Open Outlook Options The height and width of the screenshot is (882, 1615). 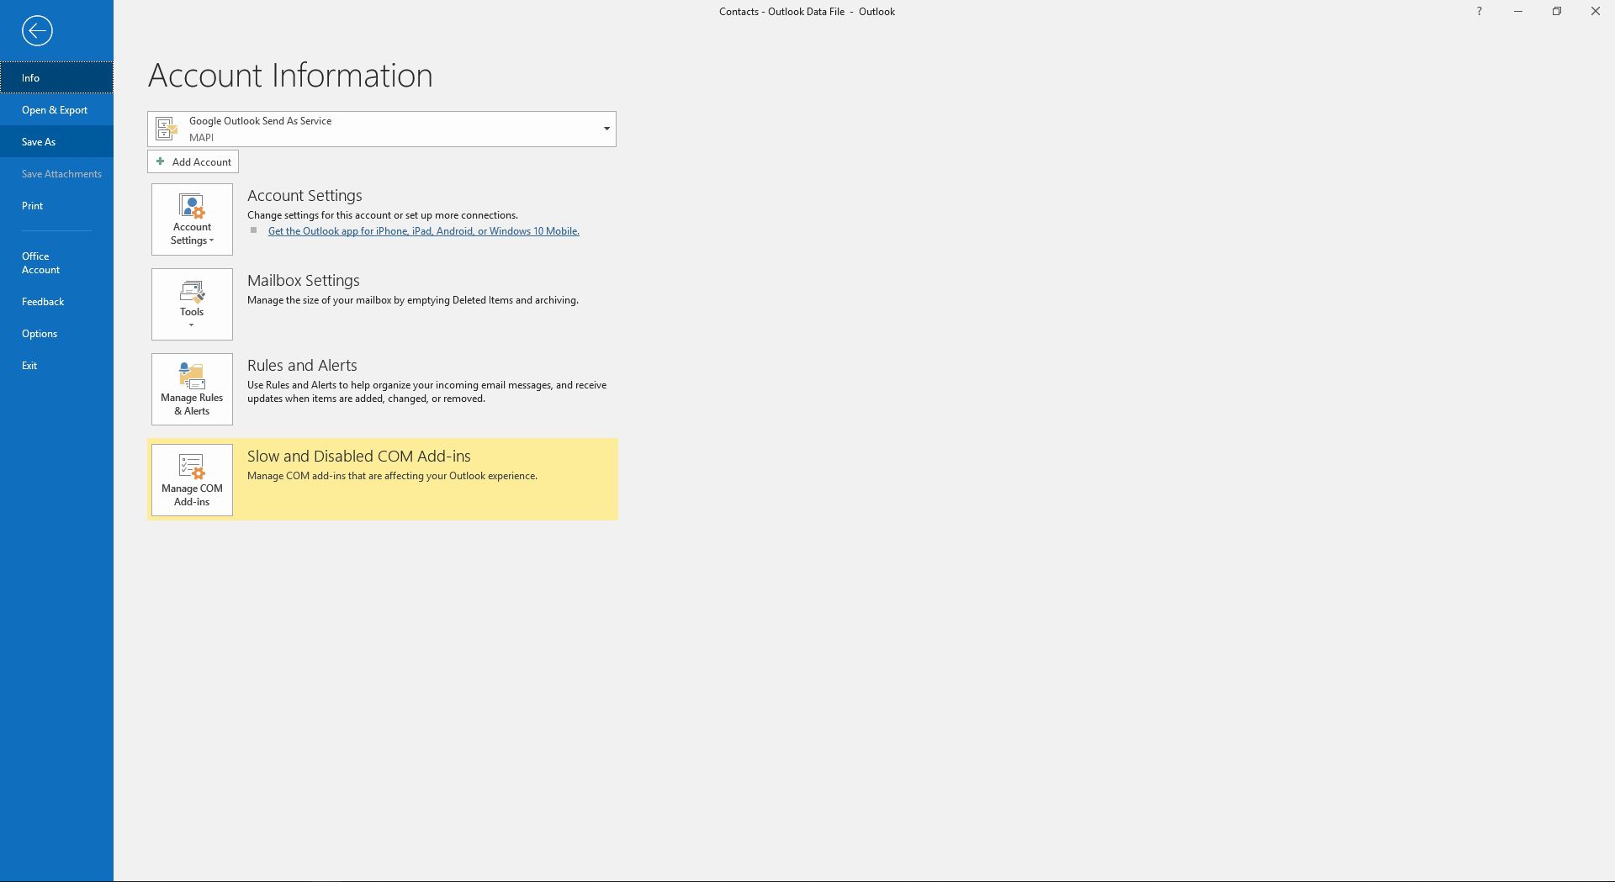point(56,333)
